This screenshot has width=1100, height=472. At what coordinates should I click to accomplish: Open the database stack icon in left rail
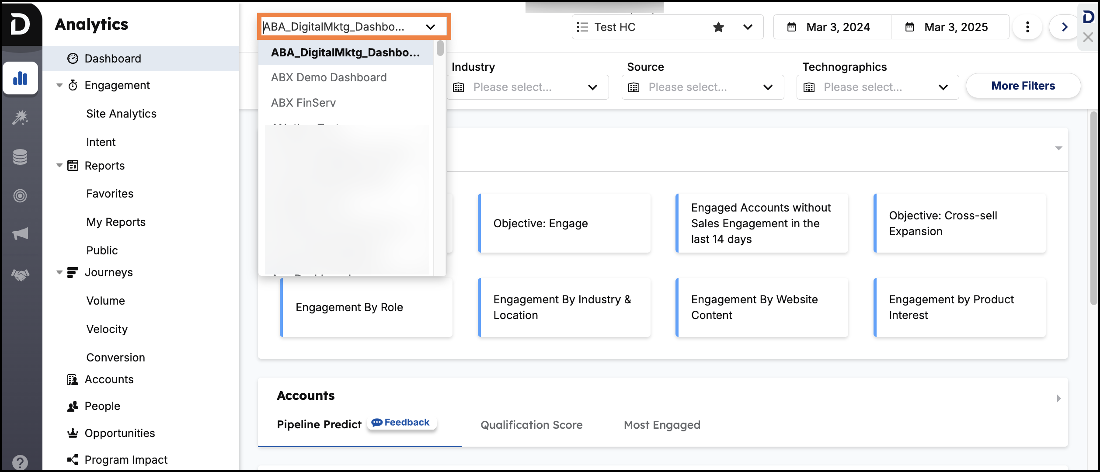click(x=20, y=156)
